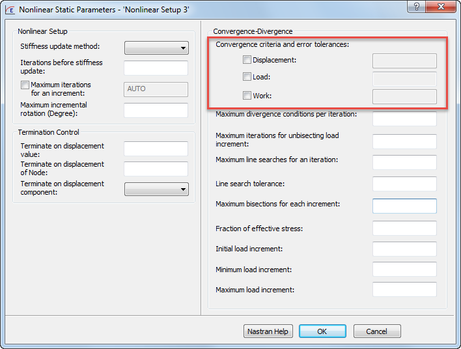Click the app icon in the title bar

pyautogui.click(x=10, y=10)
